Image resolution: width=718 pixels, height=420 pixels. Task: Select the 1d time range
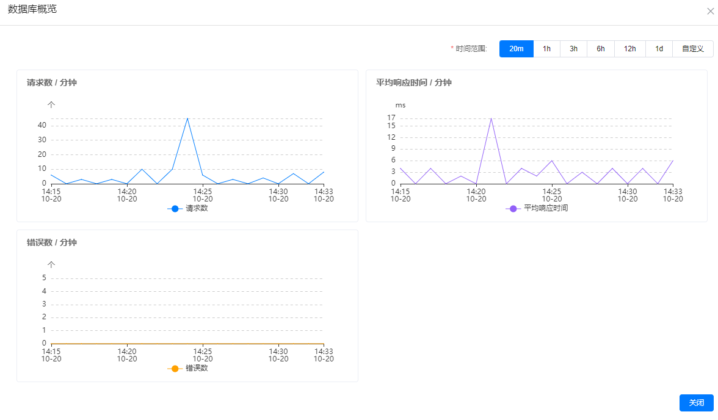tap(659, 49)
